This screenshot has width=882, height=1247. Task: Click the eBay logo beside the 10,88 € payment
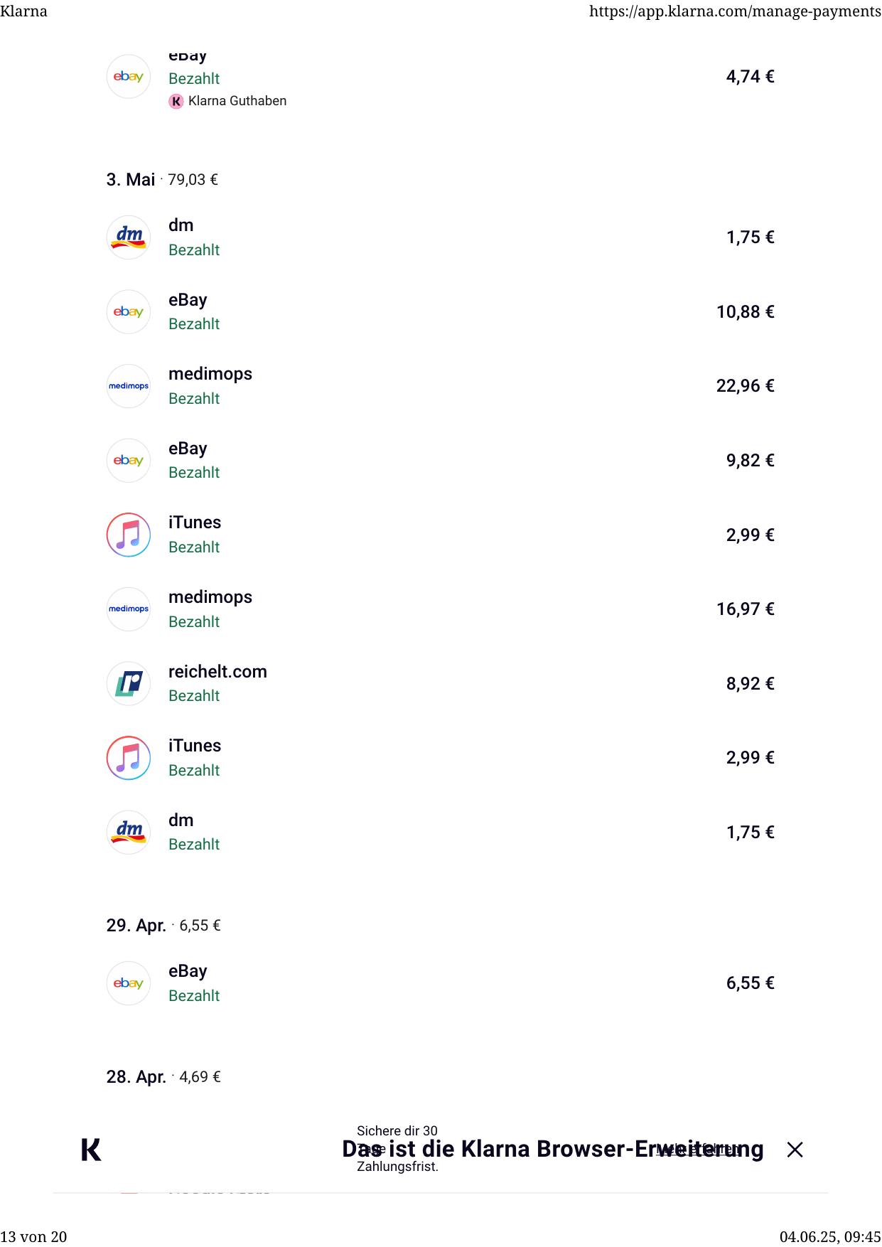pos(129,312)
